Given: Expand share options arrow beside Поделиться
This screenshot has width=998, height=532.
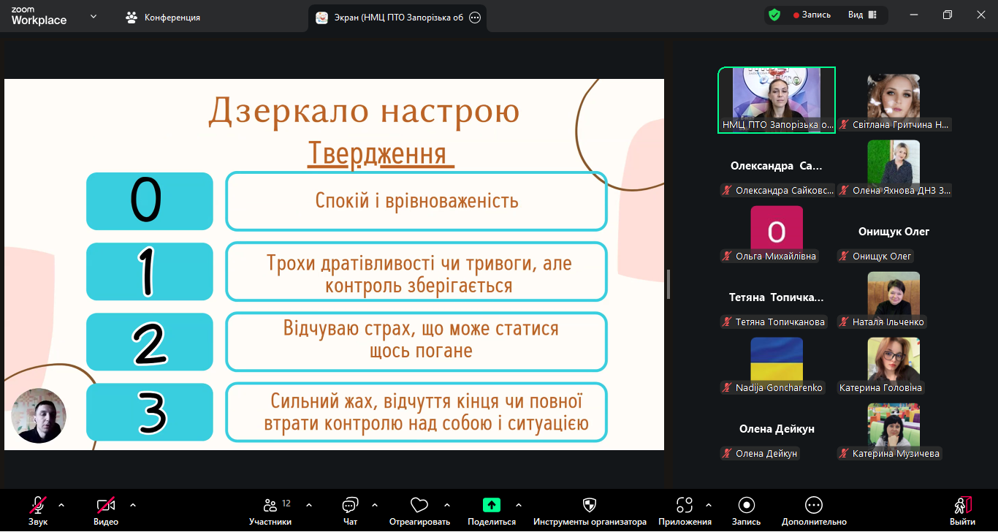Looking at the screenshot, I should pos(519,505).
